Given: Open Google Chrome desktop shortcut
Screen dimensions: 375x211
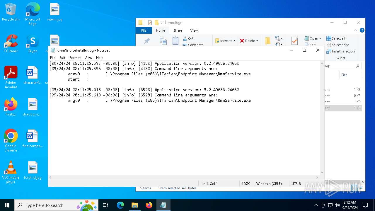Looking at the screenshot, I should click(11, 141).
